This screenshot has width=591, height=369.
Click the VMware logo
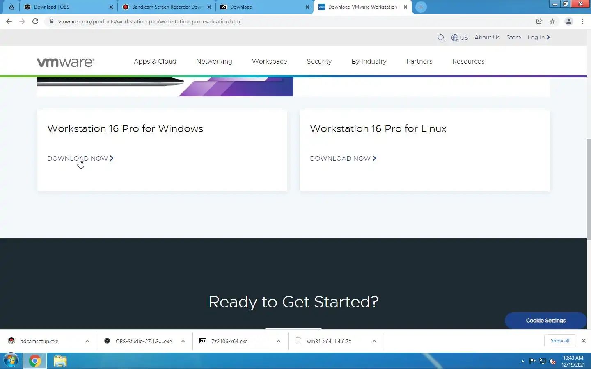pos(66,62)
